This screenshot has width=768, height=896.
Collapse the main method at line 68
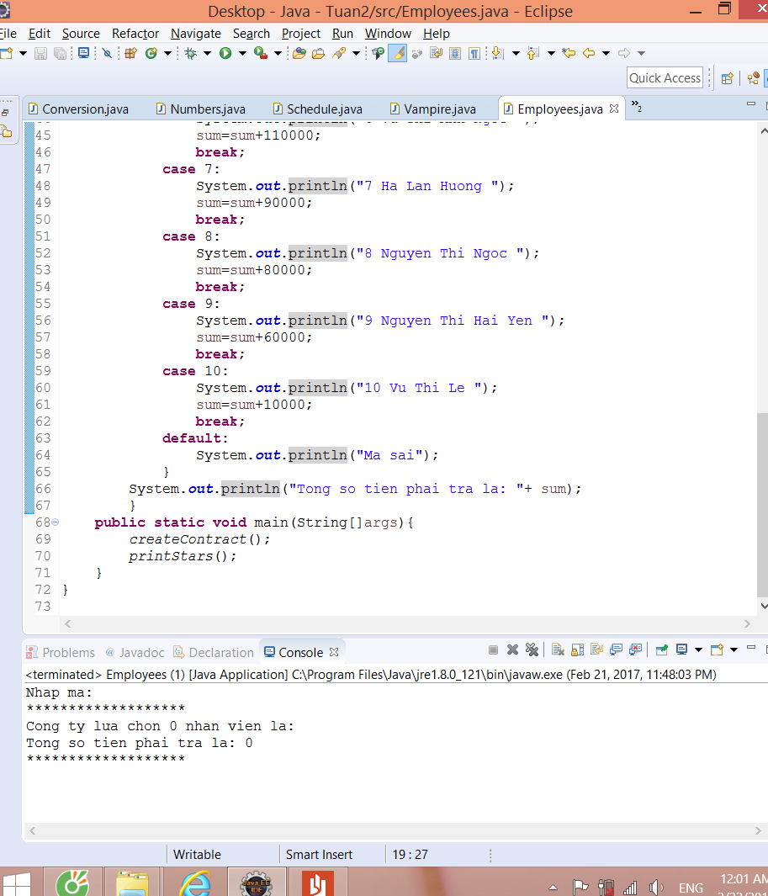[x=56, y=522]
